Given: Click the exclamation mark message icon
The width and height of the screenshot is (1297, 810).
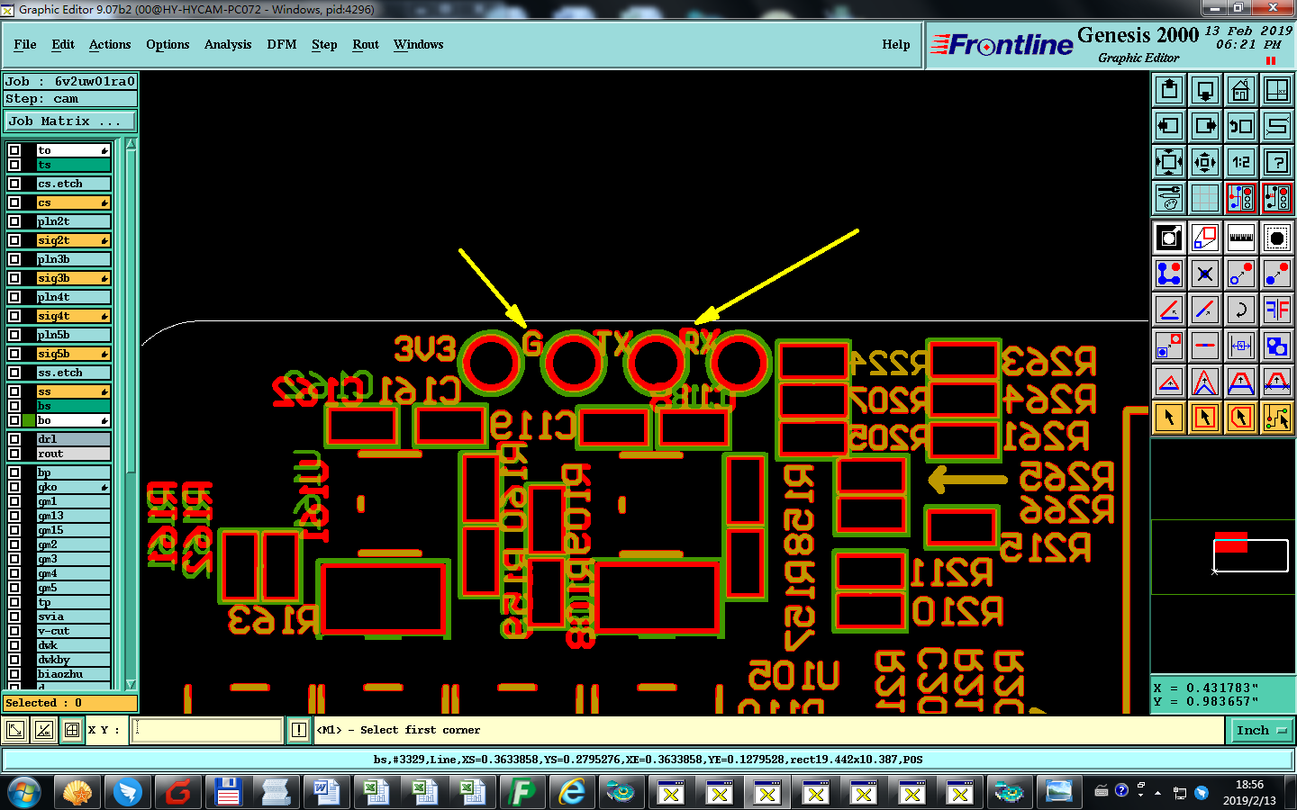Looking at the screenshot, I should pyautogui.click(x=299, y=730).
